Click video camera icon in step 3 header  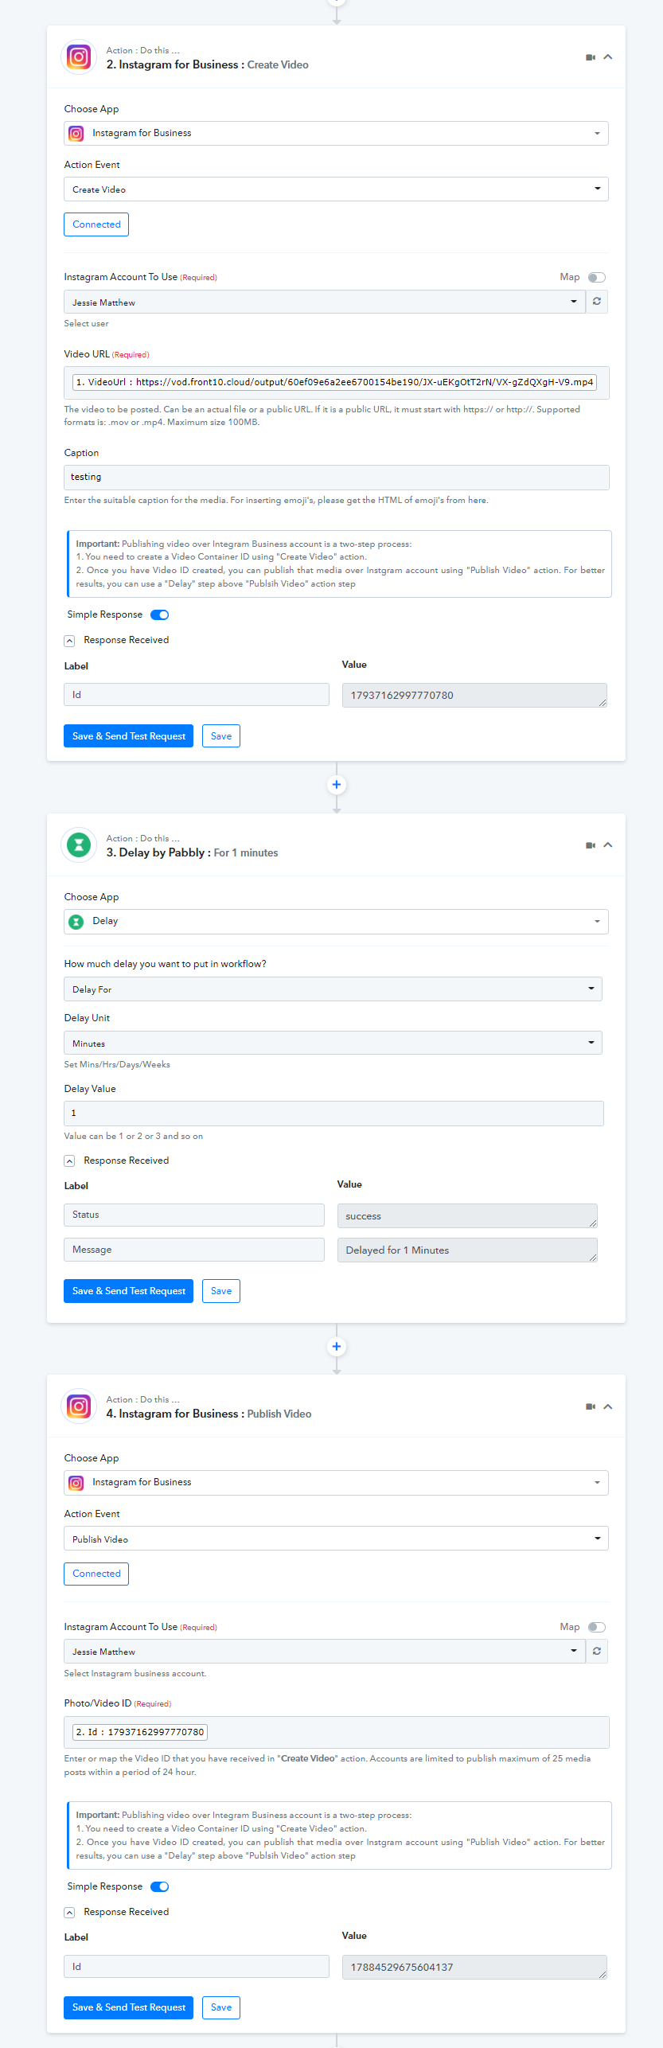pyautogui.click(x=591, y=845)
